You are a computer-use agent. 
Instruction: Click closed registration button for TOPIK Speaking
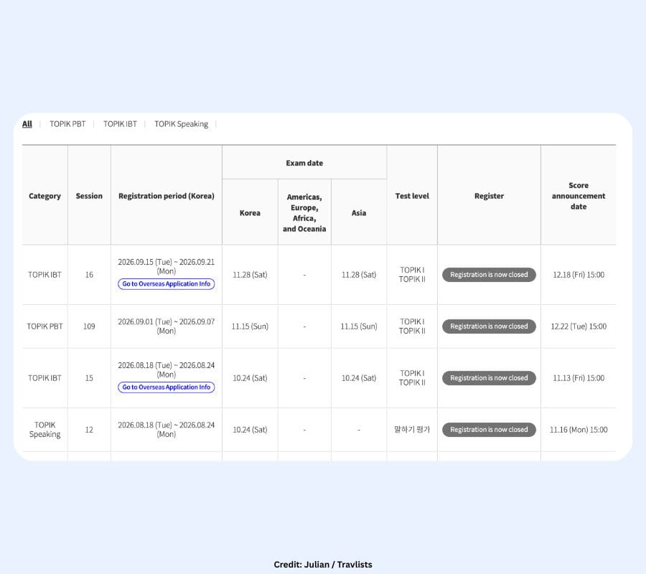coord(489,430)
